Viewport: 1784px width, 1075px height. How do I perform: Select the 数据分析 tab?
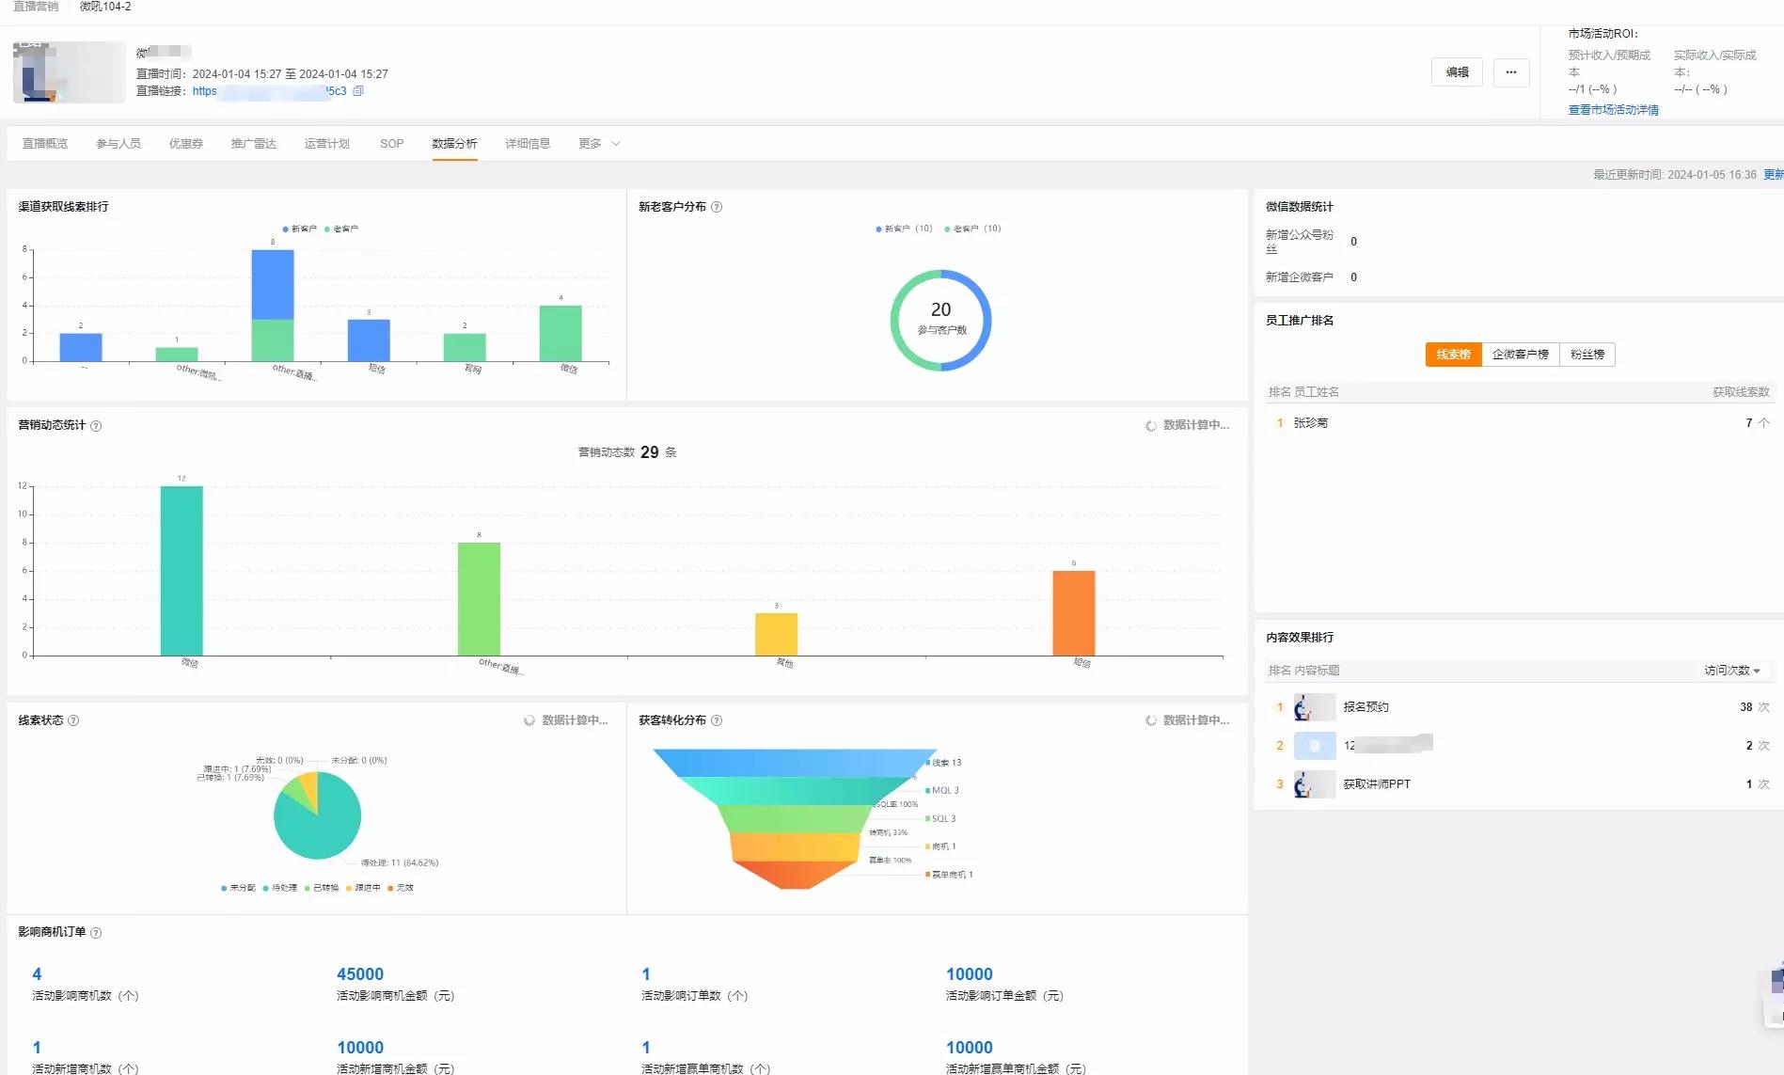[x=455, y=144]
